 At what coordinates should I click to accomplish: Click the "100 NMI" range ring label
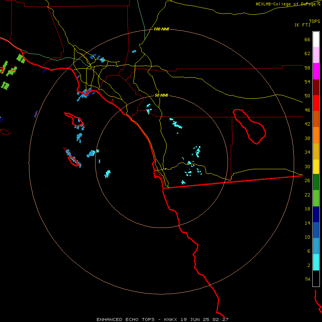coord(161,29)
